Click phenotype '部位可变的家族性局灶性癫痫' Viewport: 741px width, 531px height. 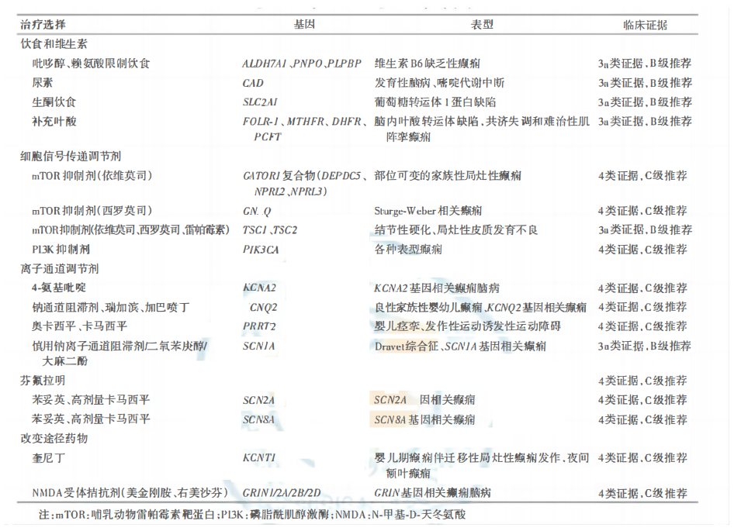click(448, 176)
